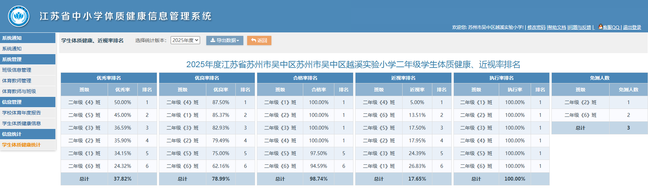Open 修改密码 link in header
Screen dimensions: 648x193
(536, 27)
